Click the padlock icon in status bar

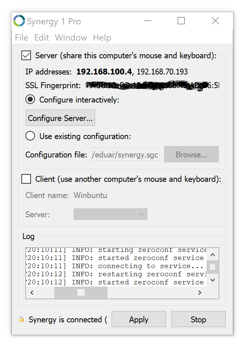21,319
